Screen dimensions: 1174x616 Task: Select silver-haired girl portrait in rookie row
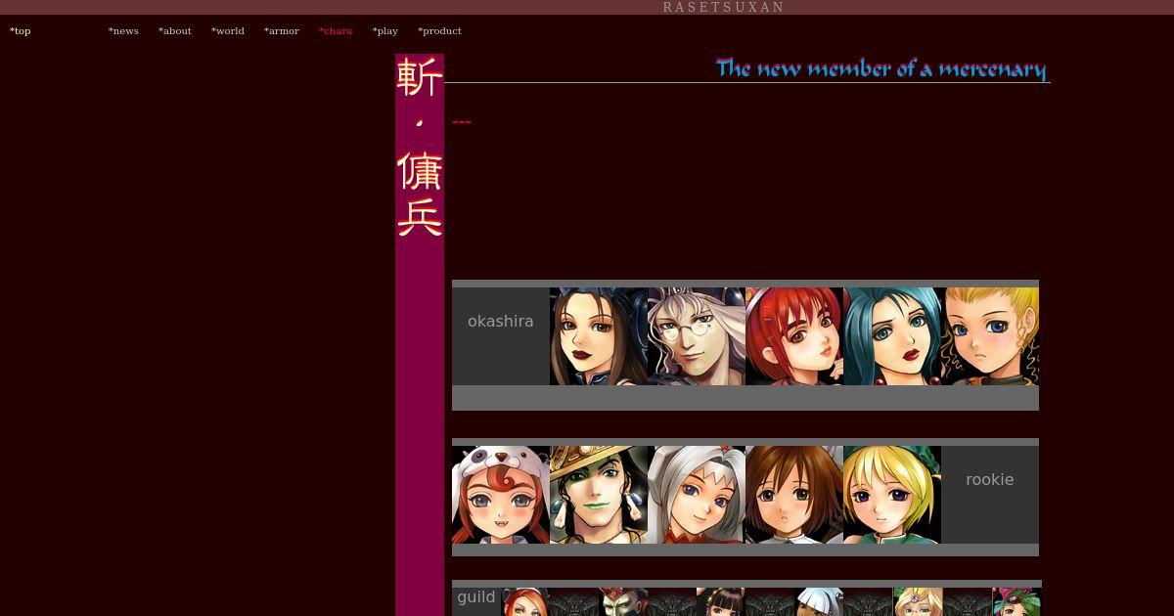(x=697, y=495)
